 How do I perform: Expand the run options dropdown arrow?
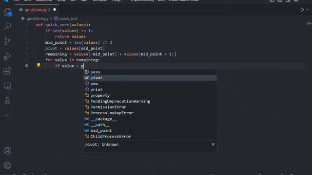(308, 10)
